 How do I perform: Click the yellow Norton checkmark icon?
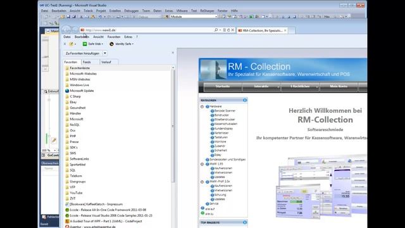coord(72,44)
